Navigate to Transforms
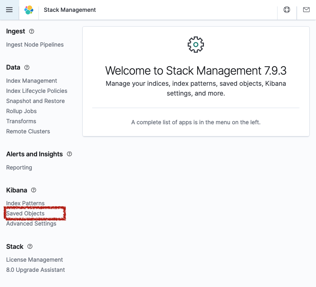This screenshot has width=316, height=287. 21,121
